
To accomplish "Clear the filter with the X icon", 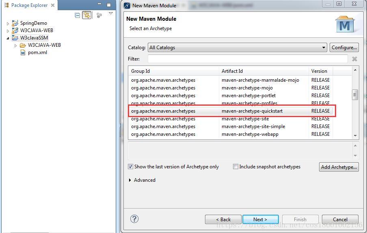I will (x=354, y=59).
